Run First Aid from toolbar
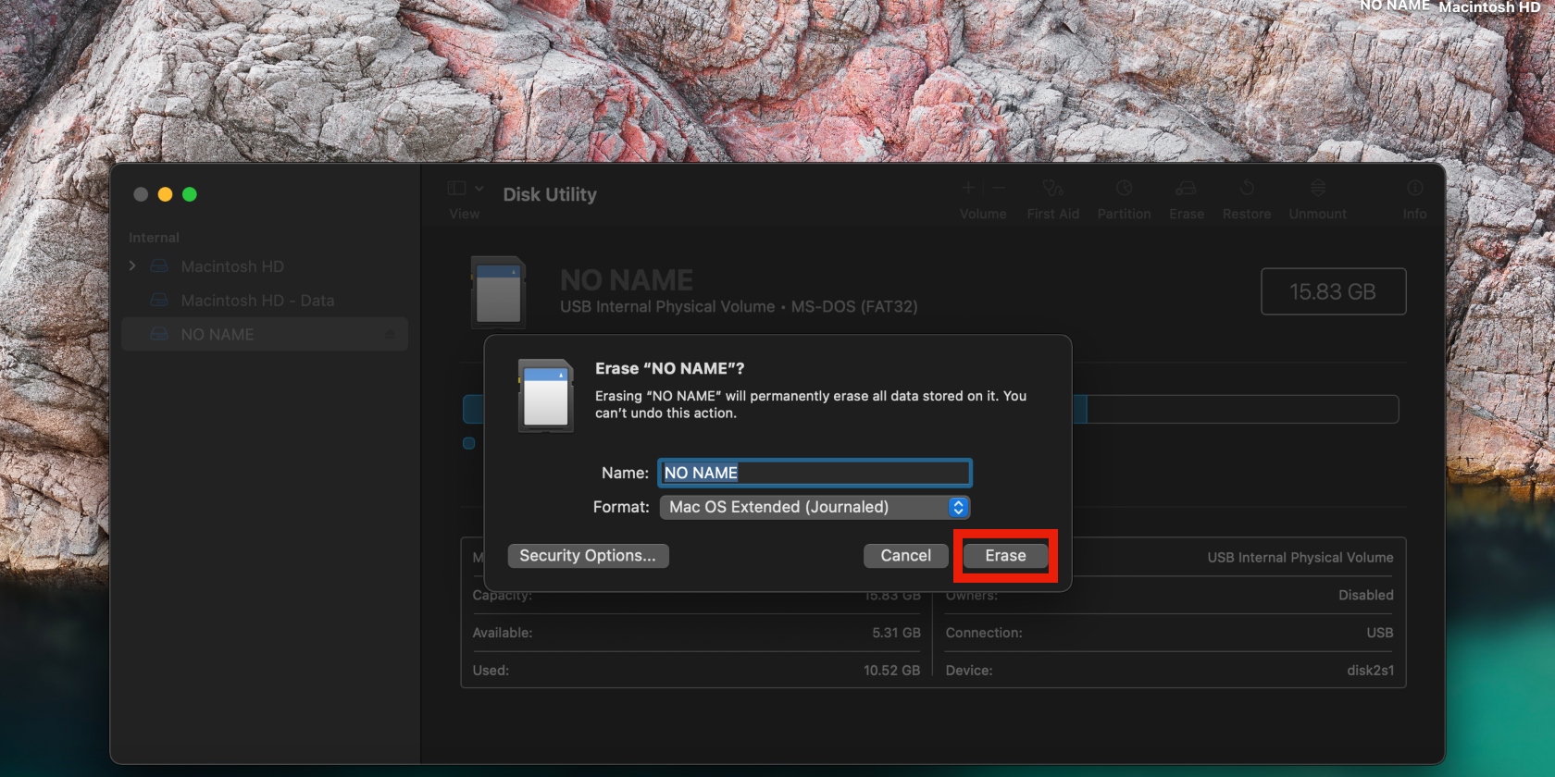This screenshot has height=777, width=1555. pyautogui.click(x=1053, y=189)
